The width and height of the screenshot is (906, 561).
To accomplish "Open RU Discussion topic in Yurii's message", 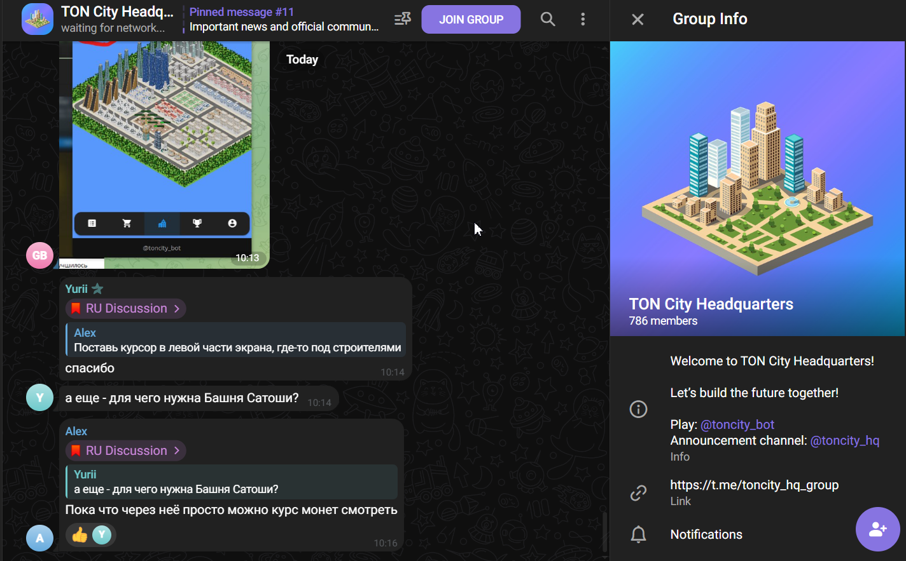I will pyautogui.click(x=126, y=309).
